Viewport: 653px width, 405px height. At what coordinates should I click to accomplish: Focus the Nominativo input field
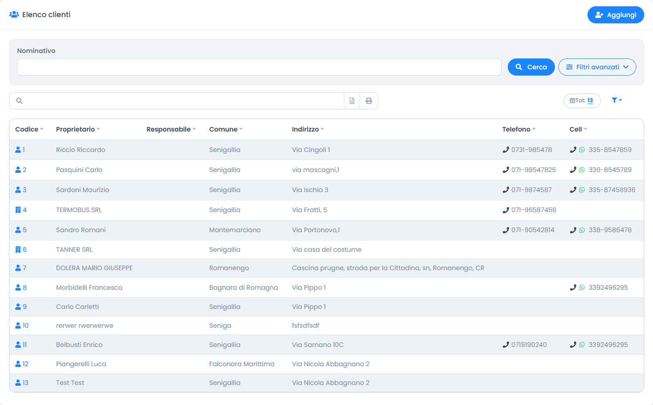click(x=259, y=67)
